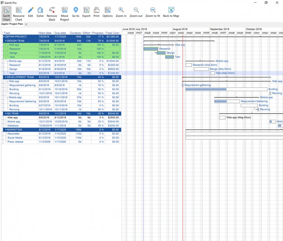Screen dimensions: 283x241
Task: Click Mobile app Building bar under Development
Action: point(249,106)
